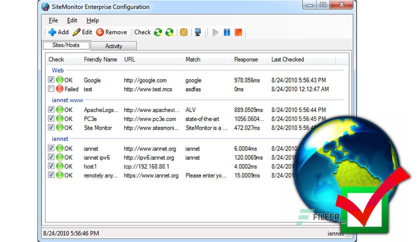418x242 pixels.
Task: Switch to the Activity tab
Action: point(113,46)
